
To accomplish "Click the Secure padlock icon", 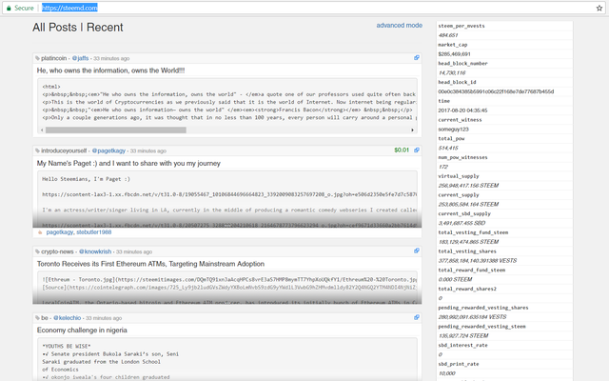I will click(x=8, y=7).
